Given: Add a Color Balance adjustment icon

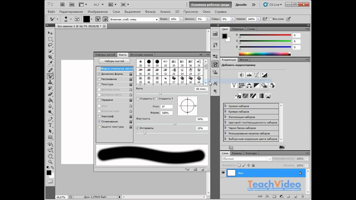Looking at the screenshot, I should tap(249, 86).
